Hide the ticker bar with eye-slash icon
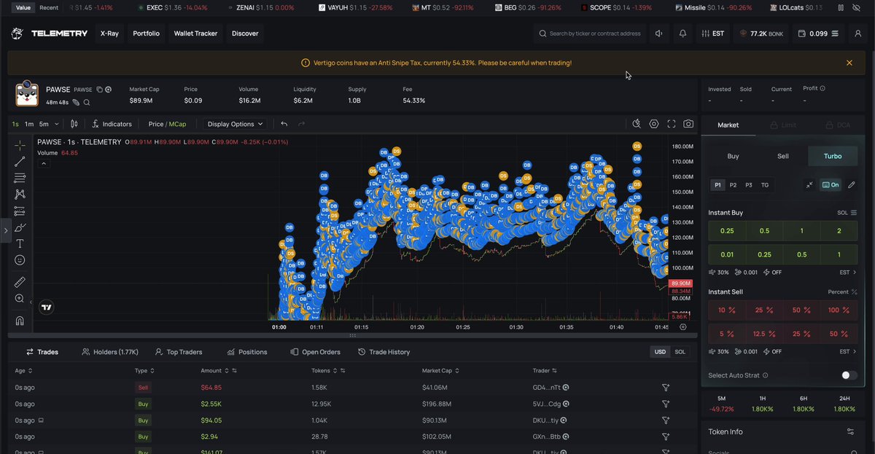 (x=857, y=7)
